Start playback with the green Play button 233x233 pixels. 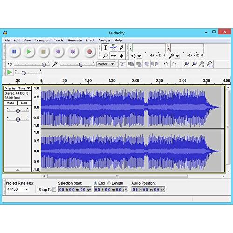tap(29, 52)
